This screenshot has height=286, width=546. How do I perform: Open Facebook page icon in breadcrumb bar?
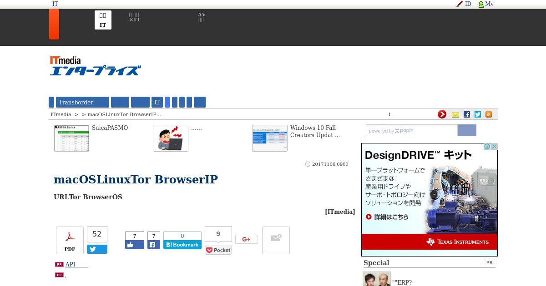(x=467, y=114)
